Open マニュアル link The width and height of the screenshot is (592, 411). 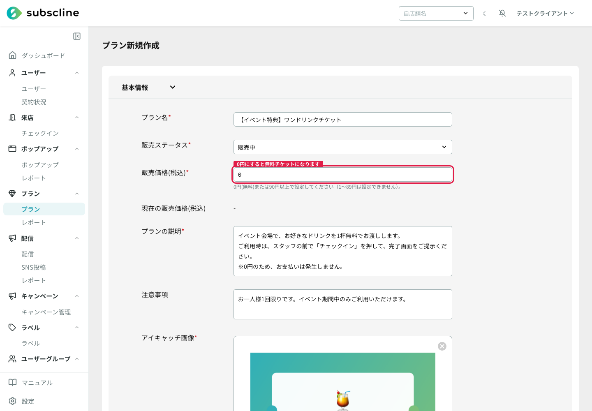point(37,383)
